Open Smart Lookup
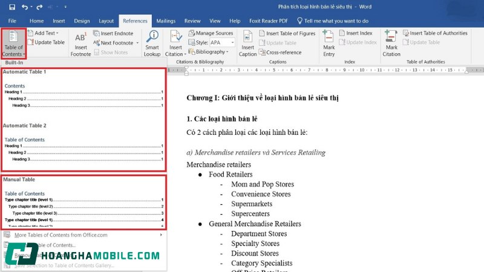This screenshot has height=272, width=484. tap(152, 42)
